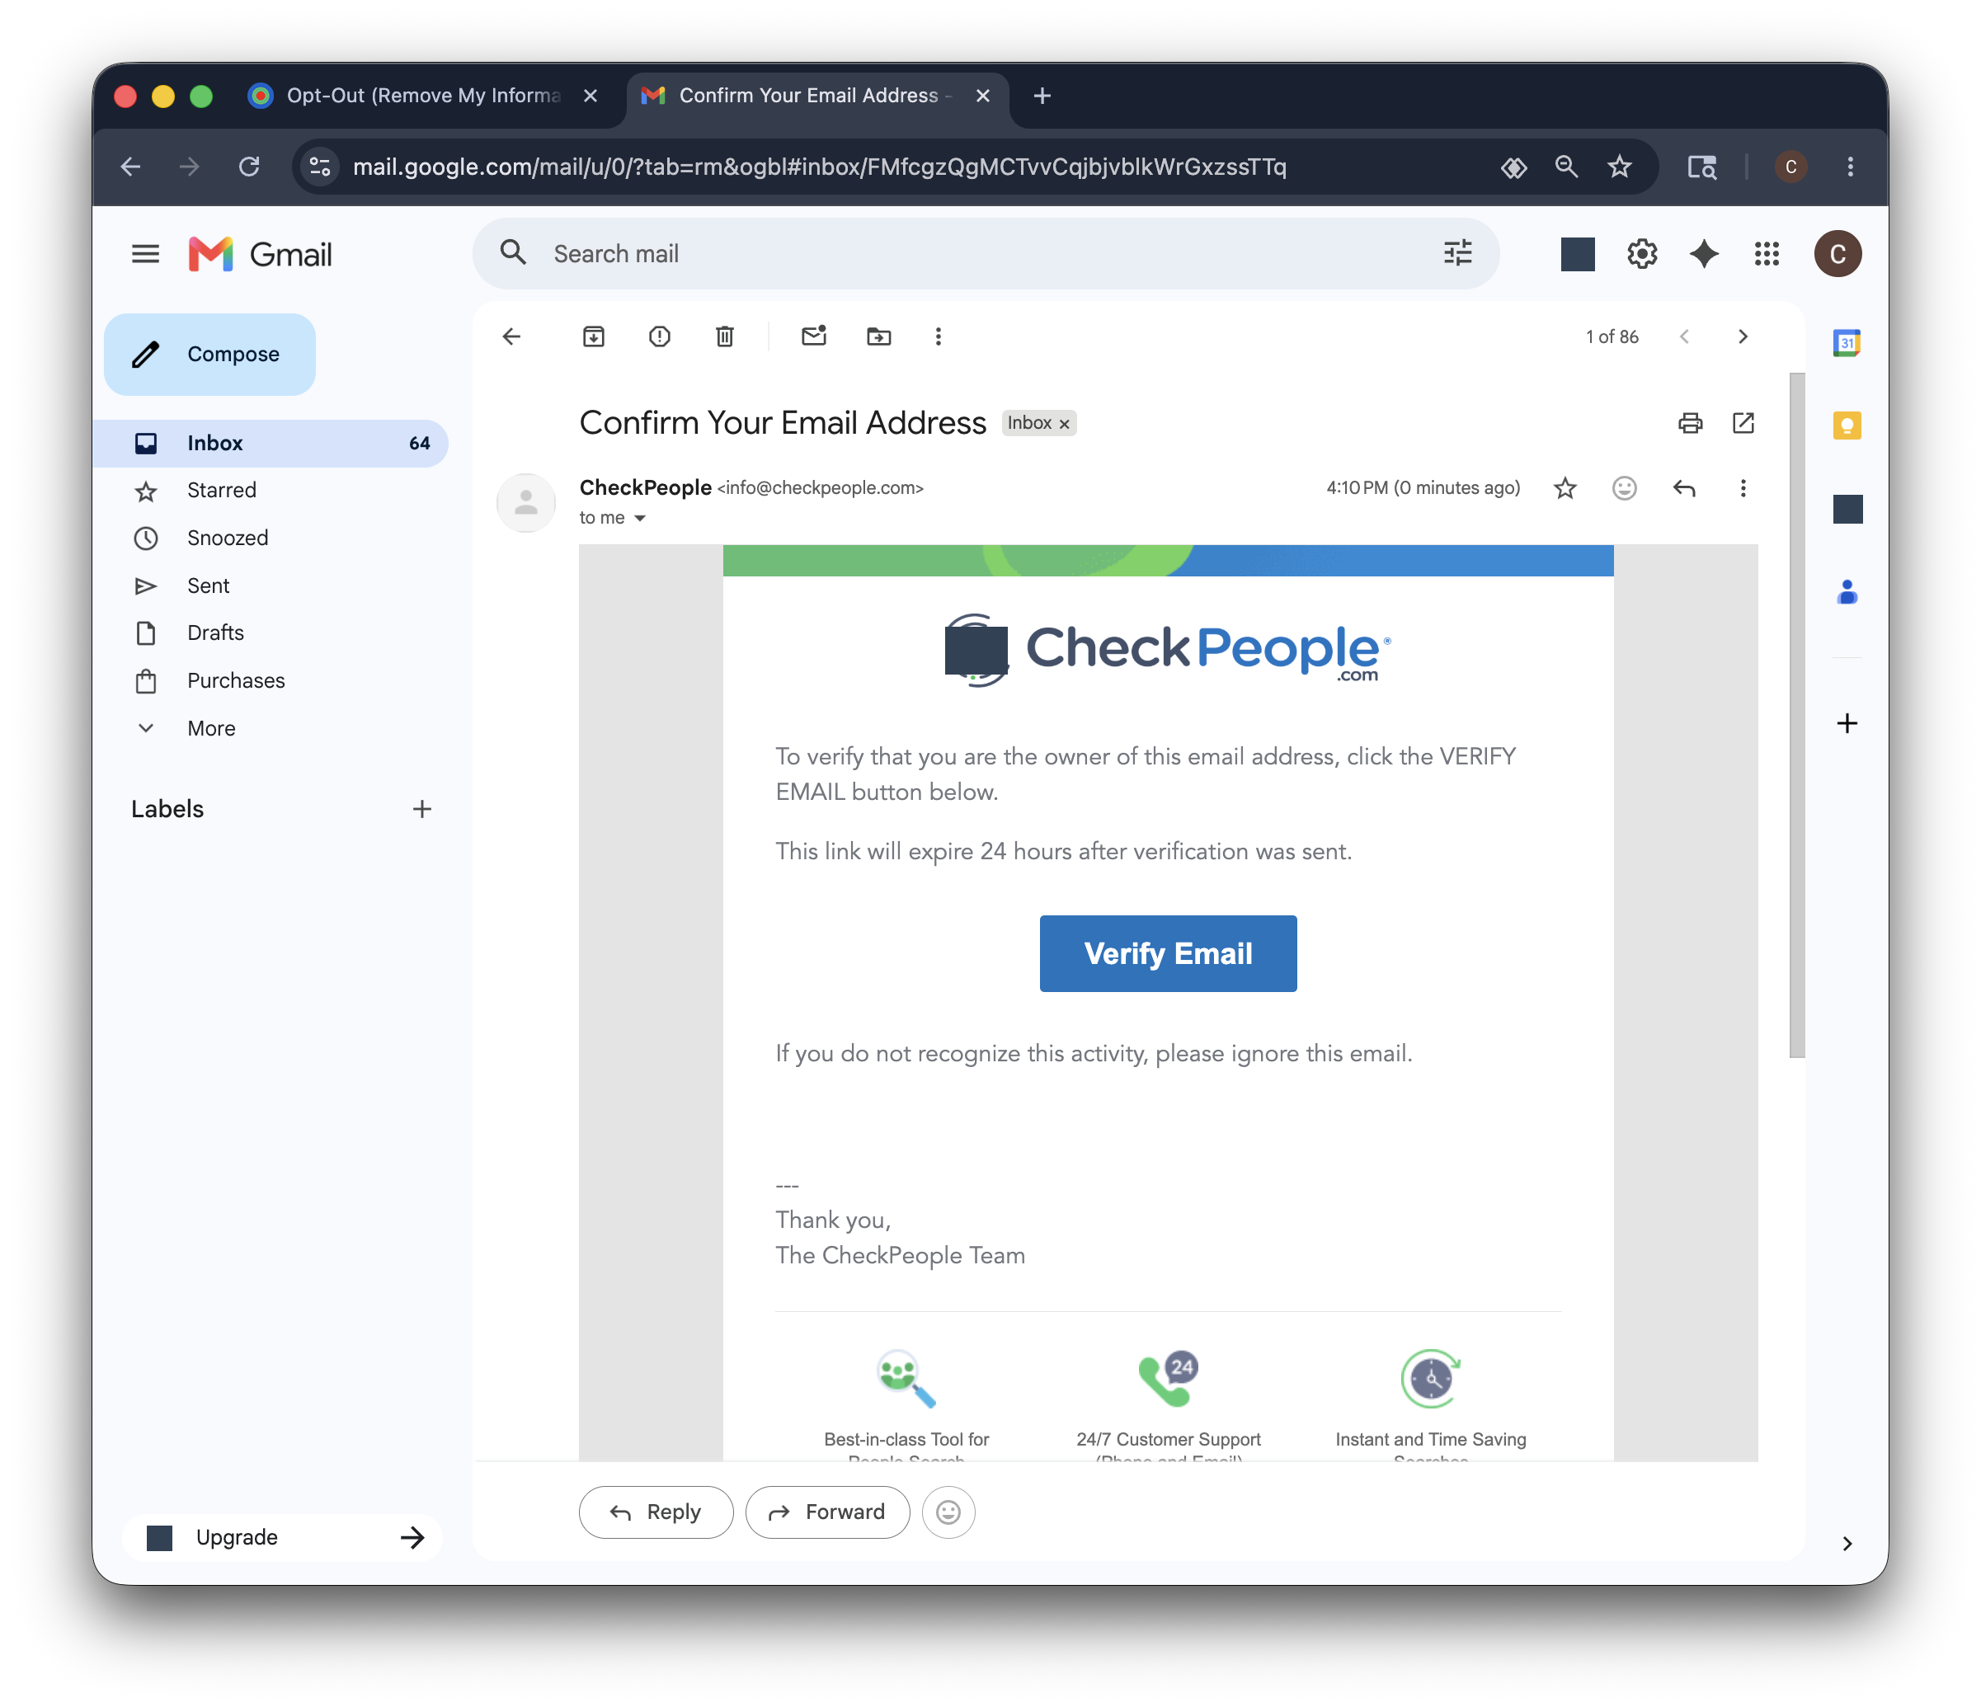Viewport: 1981px width, 1707px height.
Task: Open the Gemini sparkle icon
Action: (x=1704, y=254)
